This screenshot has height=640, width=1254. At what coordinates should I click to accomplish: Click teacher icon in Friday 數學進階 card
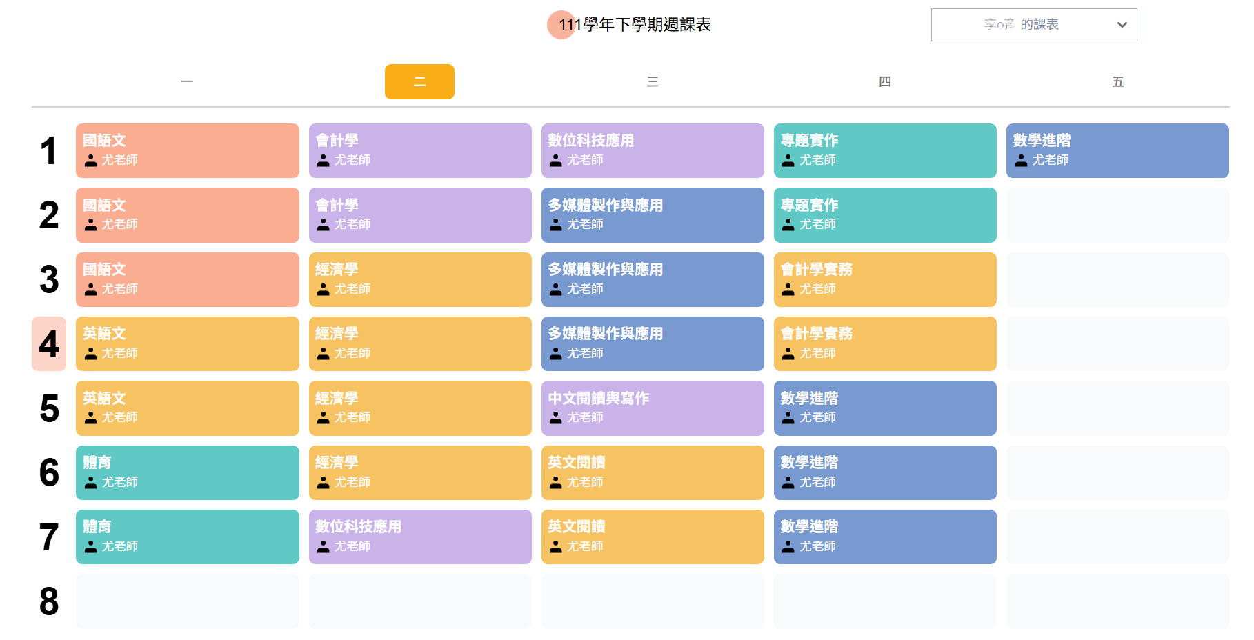pyautogui.click(x=1021, y=161)
